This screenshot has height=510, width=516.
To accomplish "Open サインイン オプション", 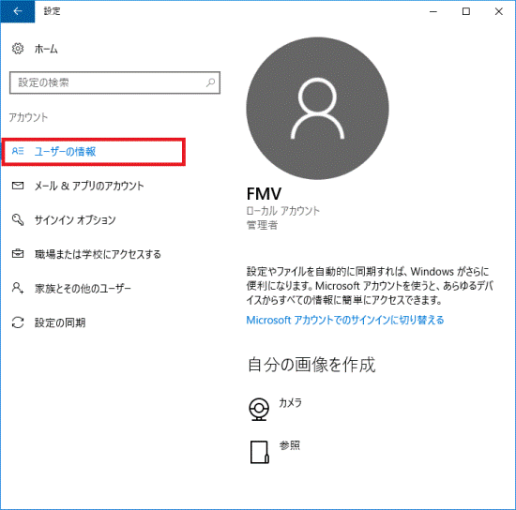I will tap(75, 220).
